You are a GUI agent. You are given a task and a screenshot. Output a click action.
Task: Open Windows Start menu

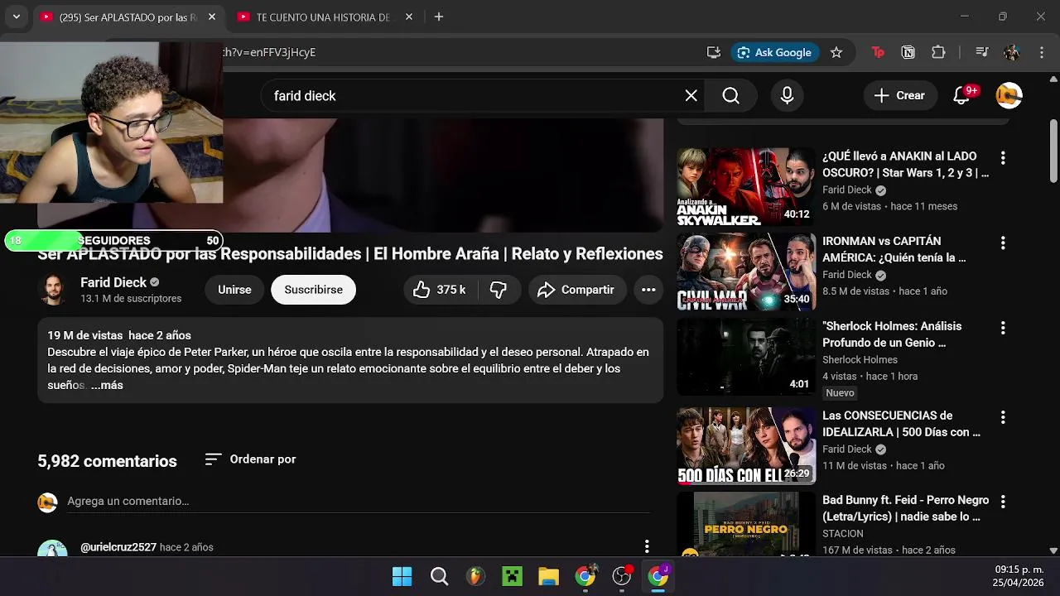coord(402,576)
